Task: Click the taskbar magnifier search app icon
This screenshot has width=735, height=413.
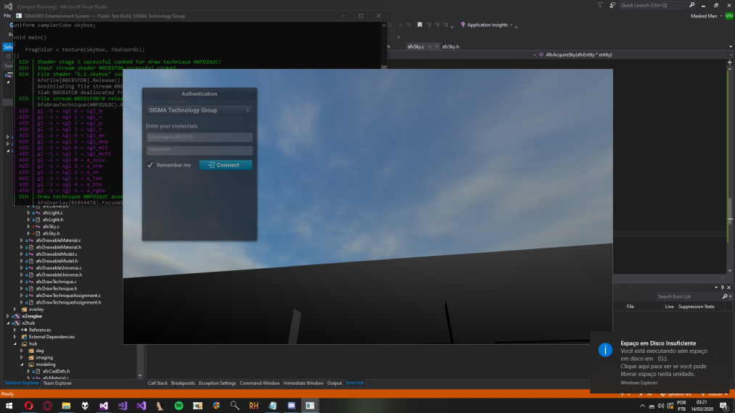Action: point(235,406)
